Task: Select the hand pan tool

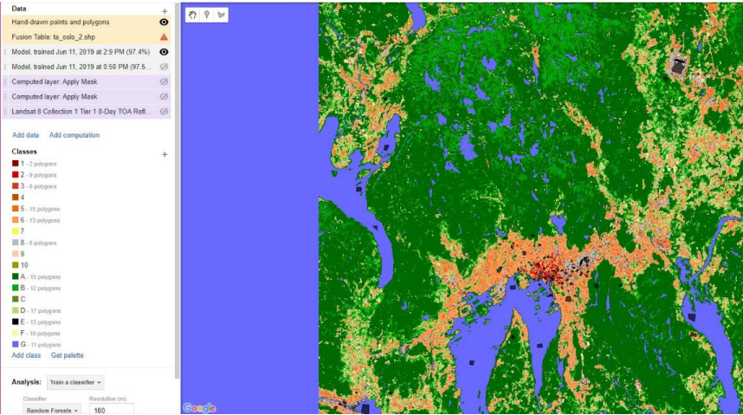Action: point(193,15)
